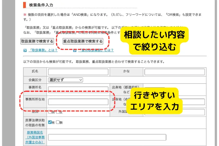Image resolution: width=219 pixels, height=146 pixels.
Task: Focus the 原資格国名 input field
Action: pos(107,137)
